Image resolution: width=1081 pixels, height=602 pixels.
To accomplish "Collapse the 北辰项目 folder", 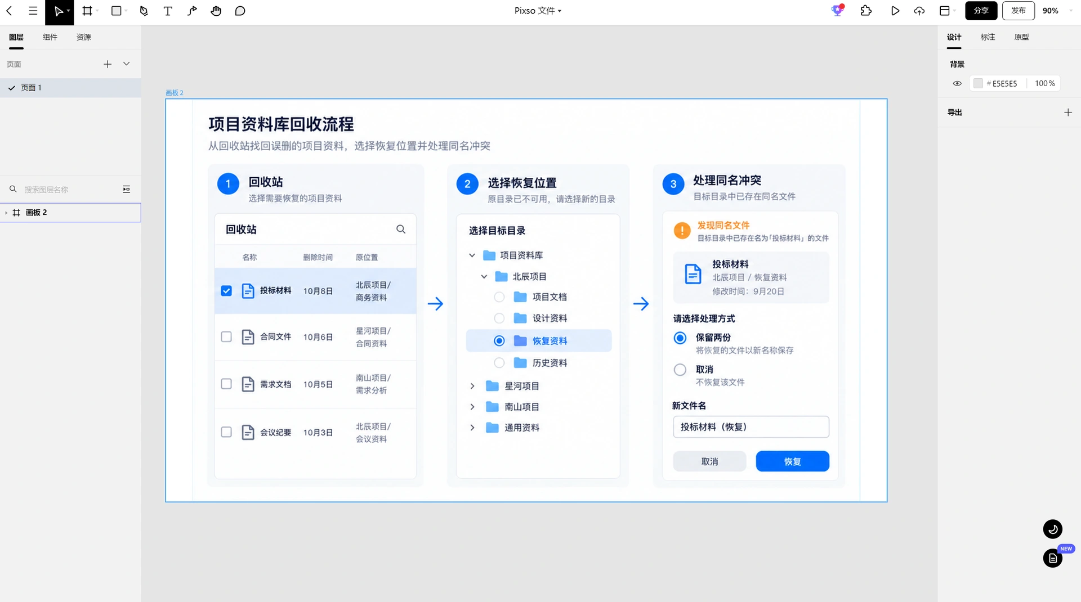I will 484,277.
